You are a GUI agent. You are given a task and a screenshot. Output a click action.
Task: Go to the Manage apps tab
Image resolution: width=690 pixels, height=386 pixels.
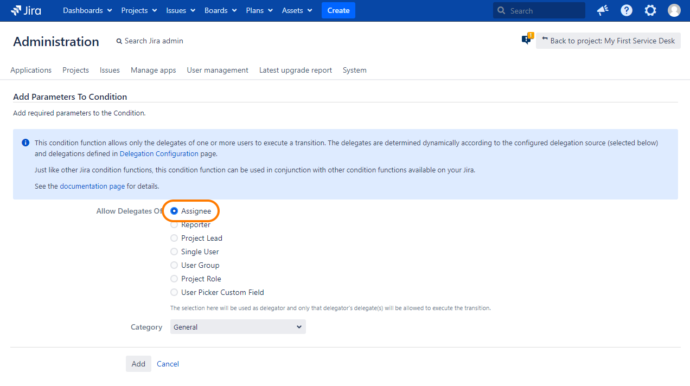(153, 70)
